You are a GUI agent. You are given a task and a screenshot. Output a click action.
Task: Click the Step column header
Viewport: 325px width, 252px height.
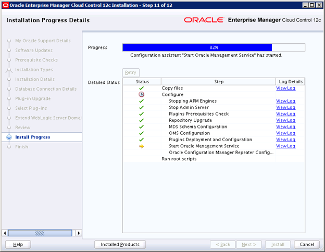click(219, 82)
